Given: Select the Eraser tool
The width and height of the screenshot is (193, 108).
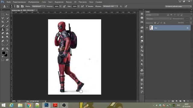Looking at the screenshot, I should pos(3,33).
